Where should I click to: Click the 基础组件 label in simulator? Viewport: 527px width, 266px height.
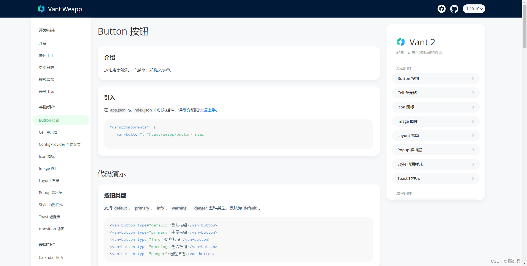pos(404,68)
